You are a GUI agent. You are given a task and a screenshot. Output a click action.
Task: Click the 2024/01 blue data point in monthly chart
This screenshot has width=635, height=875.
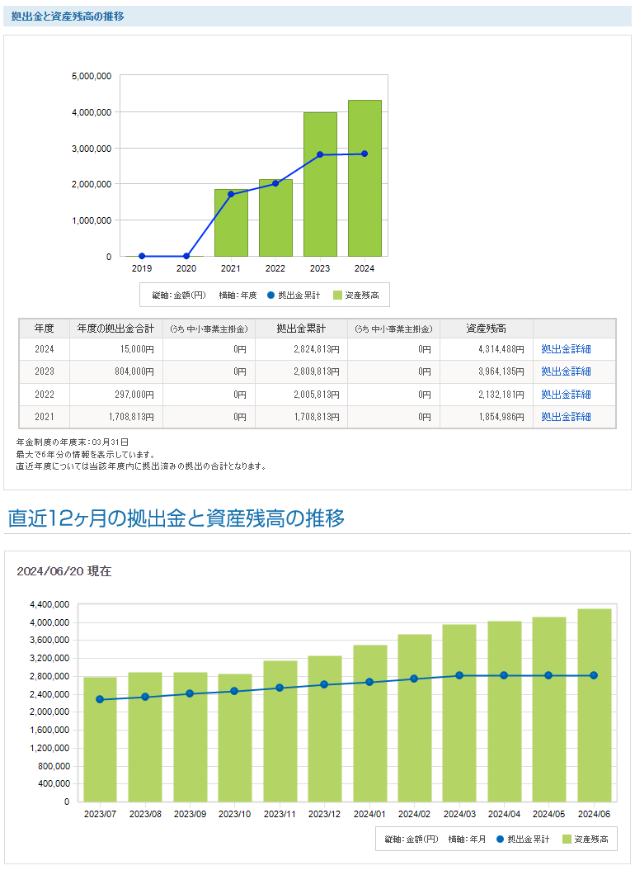tap(369, 682)
